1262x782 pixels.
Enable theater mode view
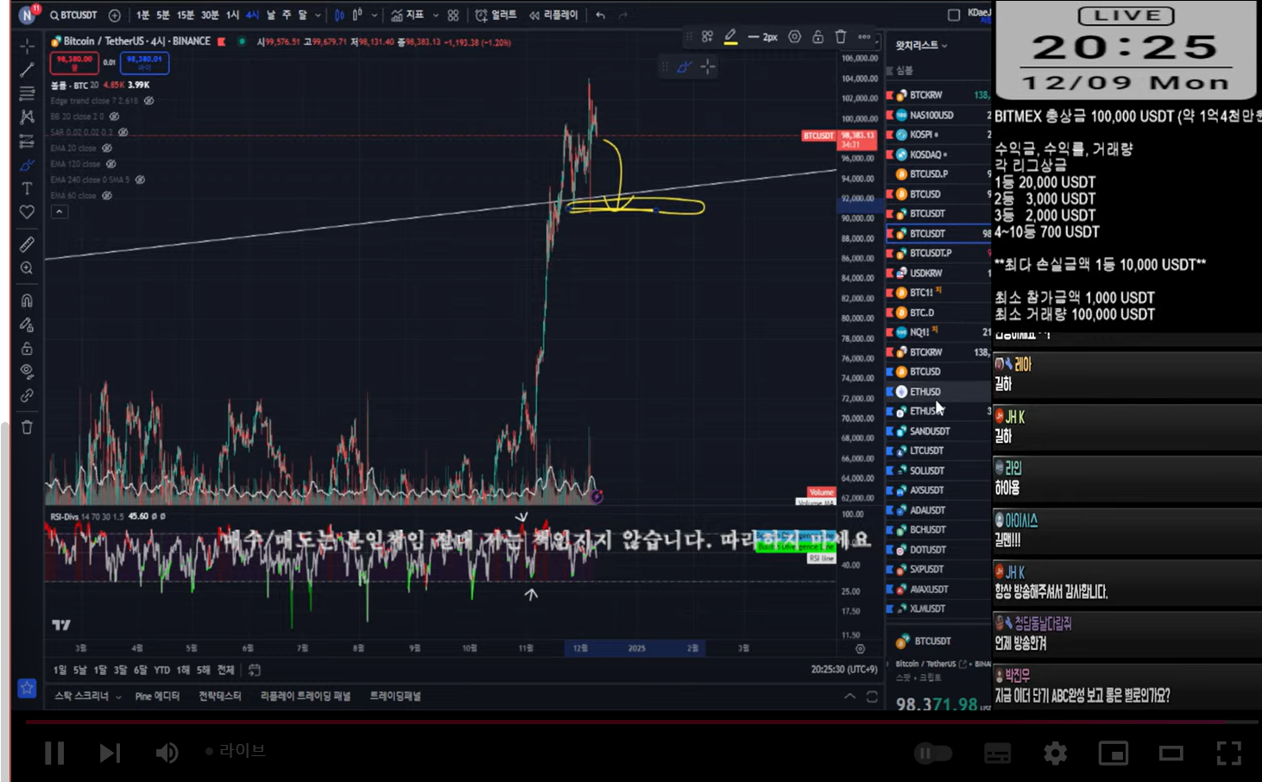(x=1171, y=754)
